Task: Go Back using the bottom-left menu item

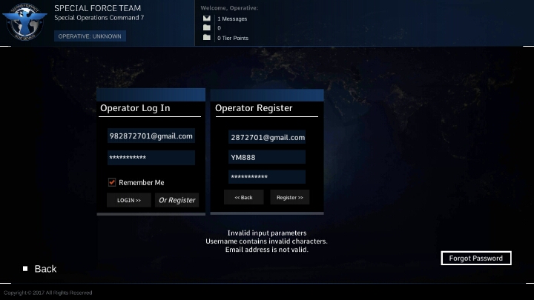Action: click(x=45, y=269)
